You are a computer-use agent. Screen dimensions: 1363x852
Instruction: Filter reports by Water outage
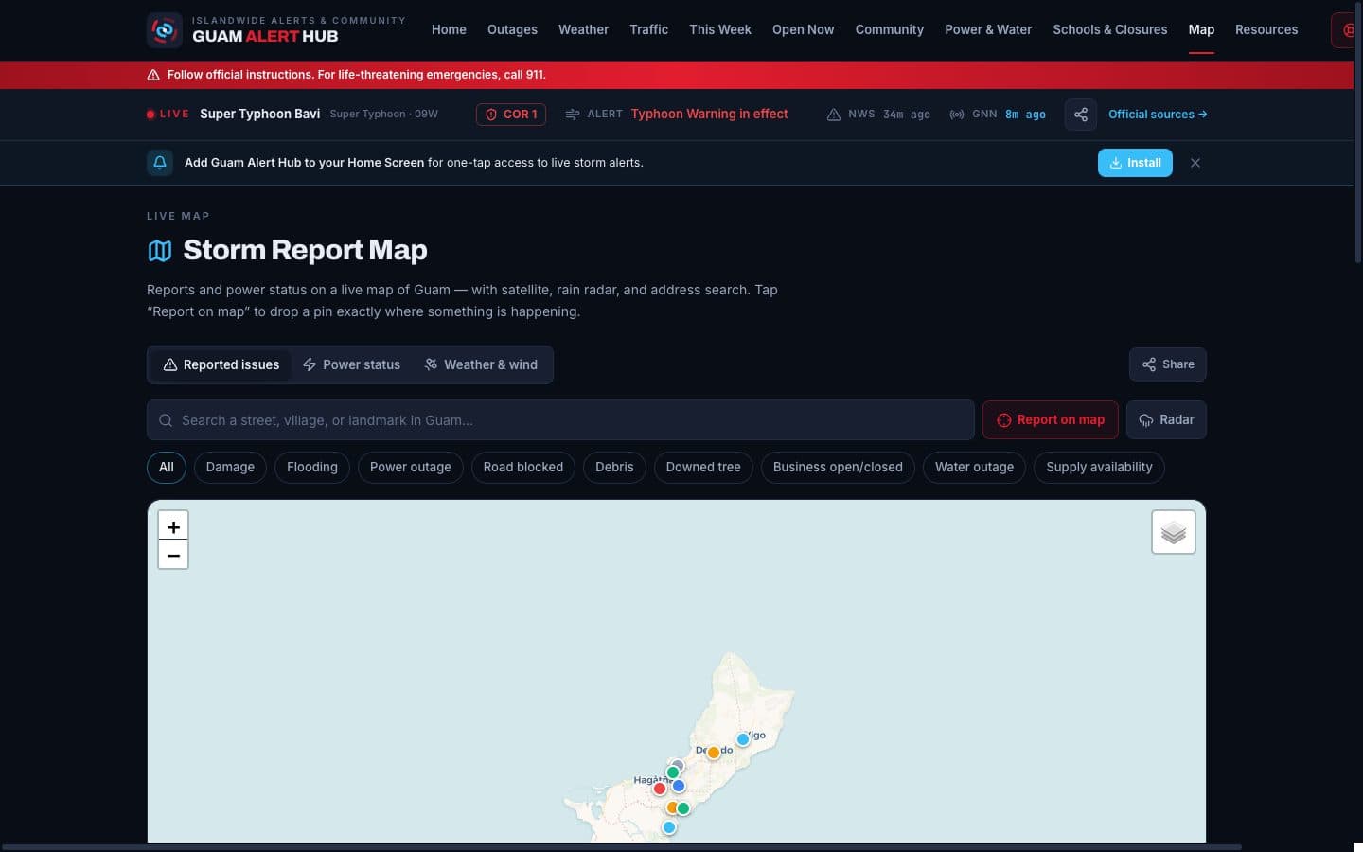(x=974, y=468)
